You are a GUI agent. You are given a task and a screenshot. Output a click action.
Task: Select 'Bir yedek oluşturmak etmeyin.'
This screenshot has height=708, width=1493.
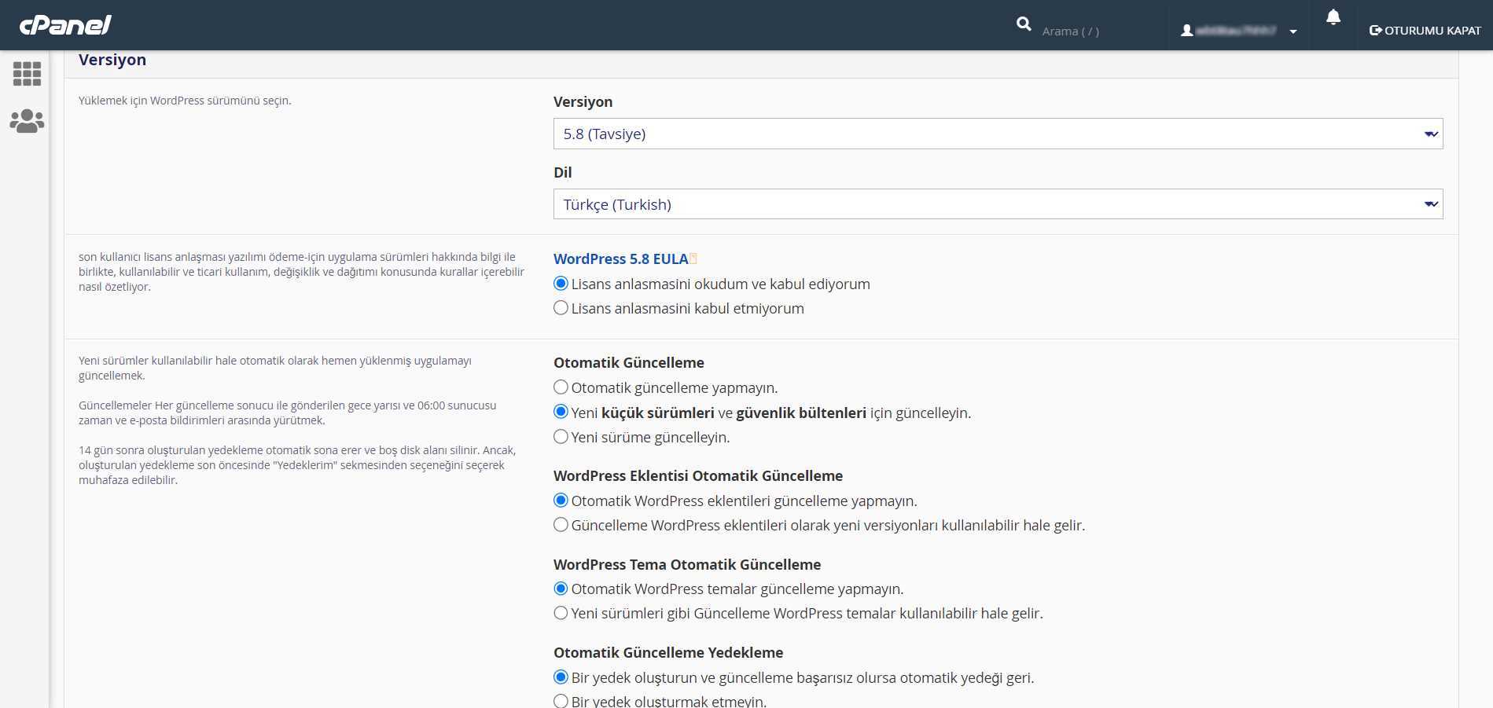click(561, 701)
